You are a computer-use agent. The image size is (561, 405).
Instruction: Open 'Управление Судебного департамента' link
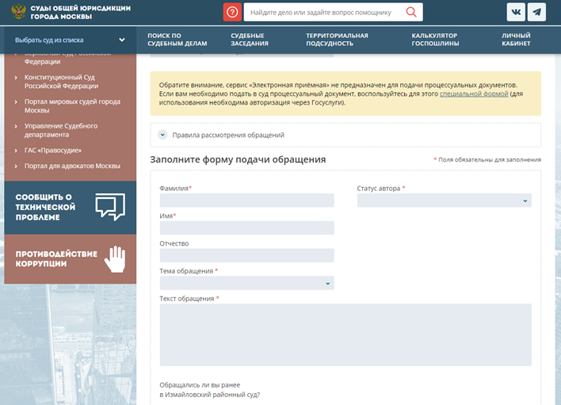pyautogui.click(x=61, y=130)
